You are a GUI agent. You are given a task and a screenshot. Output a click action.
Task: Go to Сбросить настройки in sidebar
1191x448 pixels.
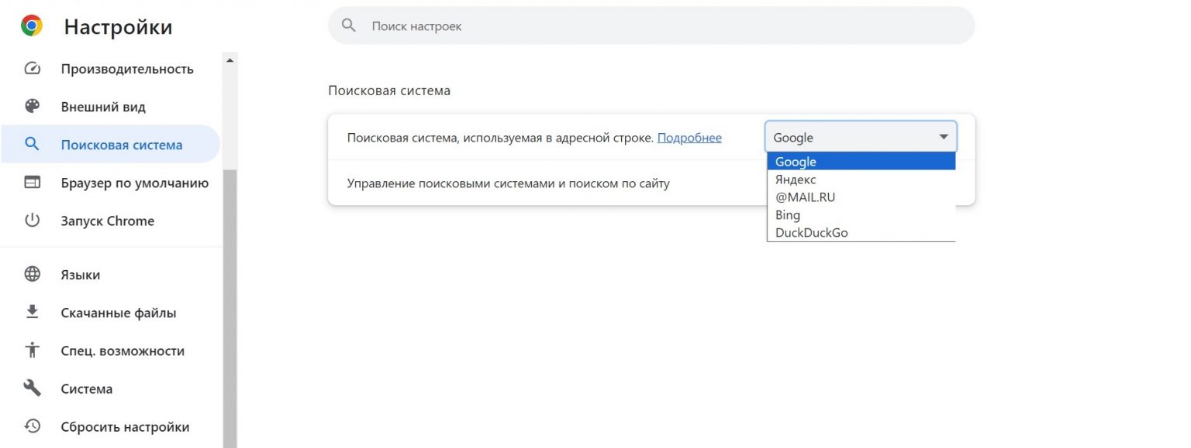point(125,426)
